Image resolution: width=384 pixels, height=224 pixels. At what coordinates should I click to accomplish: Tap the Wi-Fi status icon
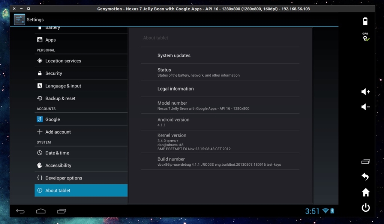[x=325, y=211]
